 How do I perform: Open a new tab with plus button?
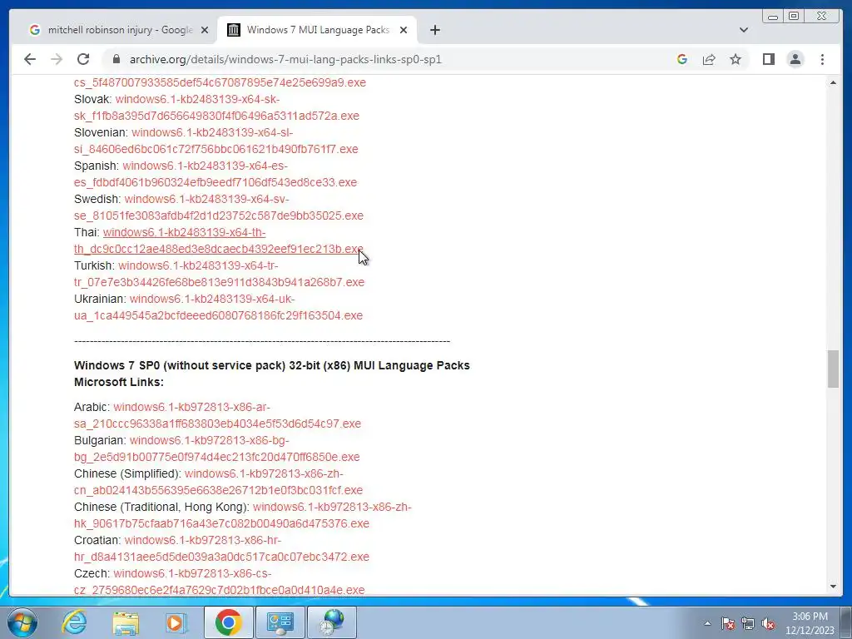[x=434, y=30]
